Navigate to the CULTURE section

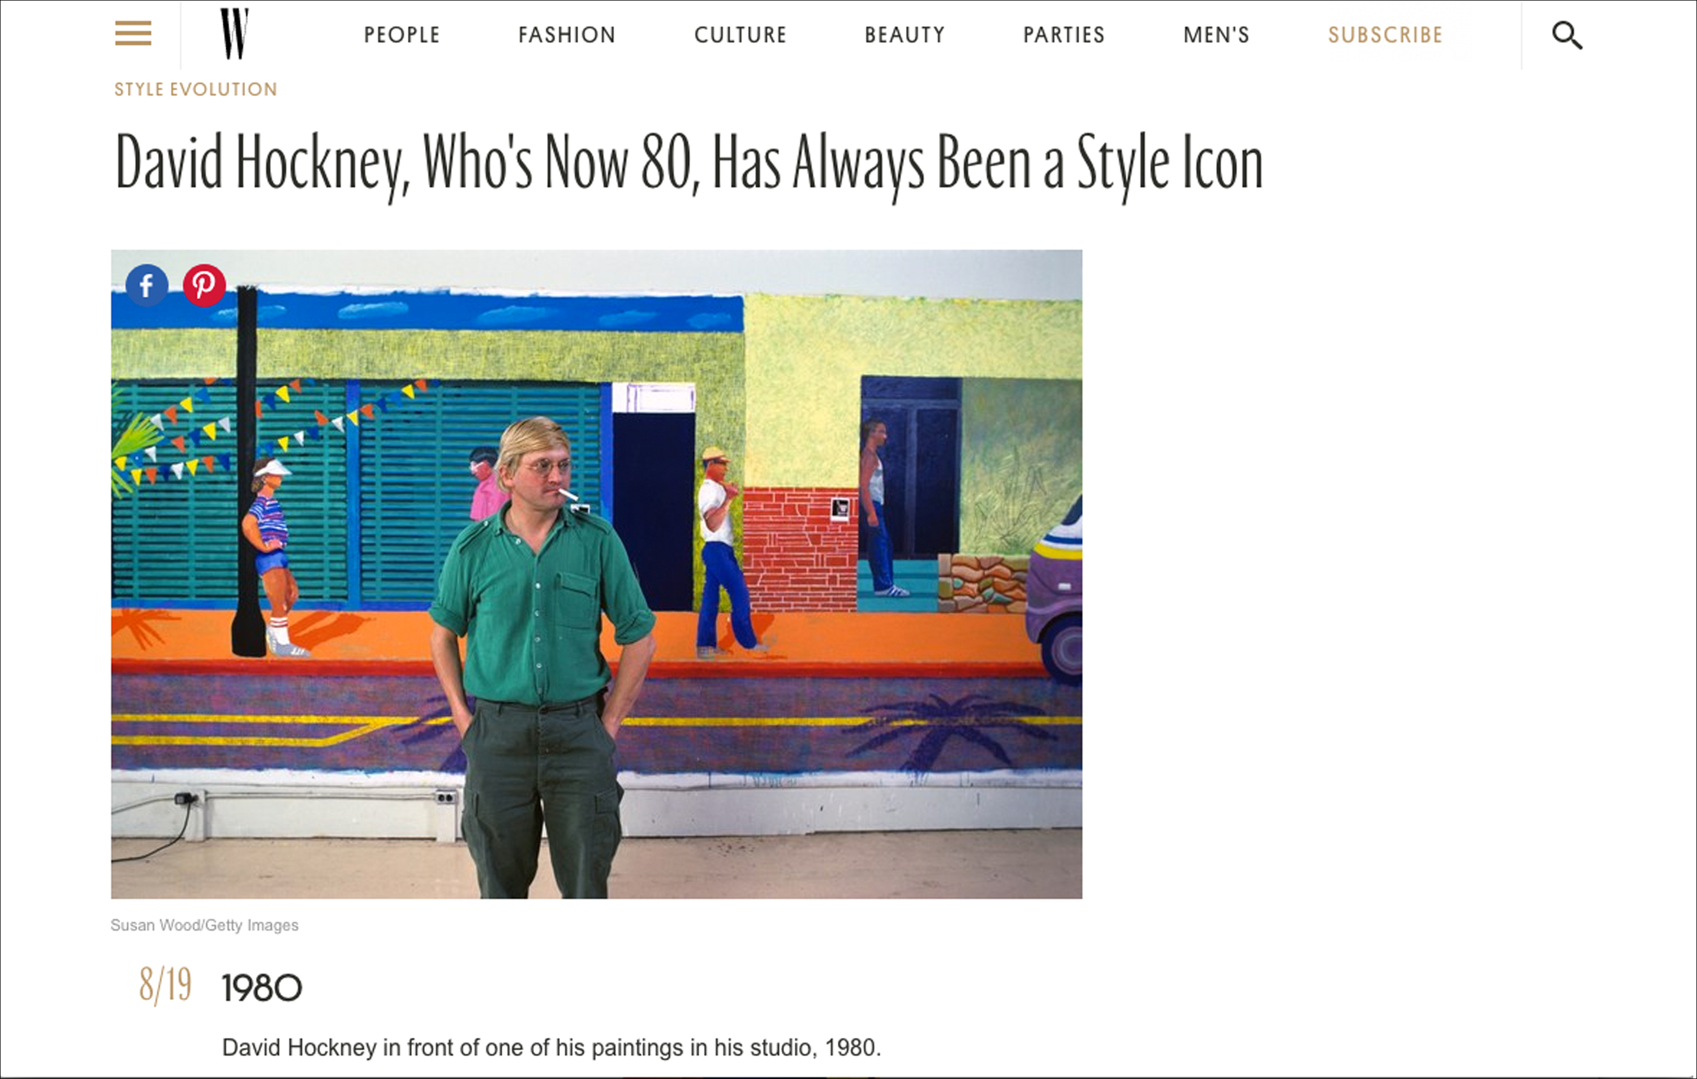pyautogui.click(x=740, y=34)
